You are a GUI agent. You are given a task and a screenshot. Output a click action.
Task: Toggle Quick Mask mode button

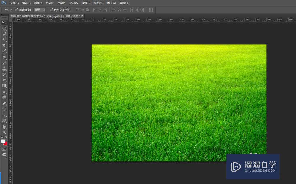click(x=4, y=149)
